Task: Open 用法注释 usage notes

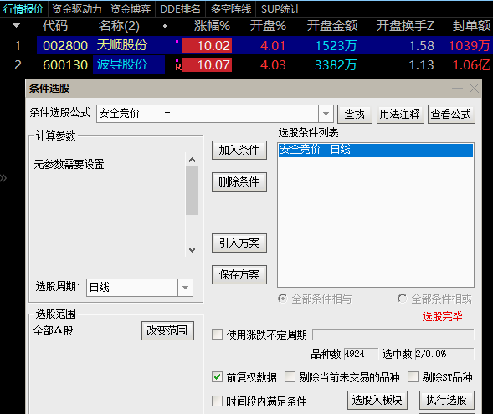Action: pyautogui.click(x=400, y=114)
